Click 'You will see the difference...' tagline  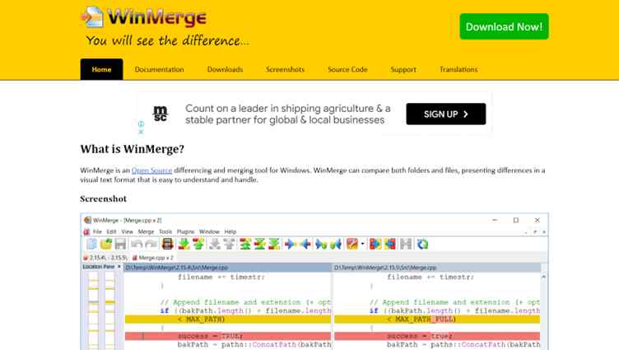point(168,40)
